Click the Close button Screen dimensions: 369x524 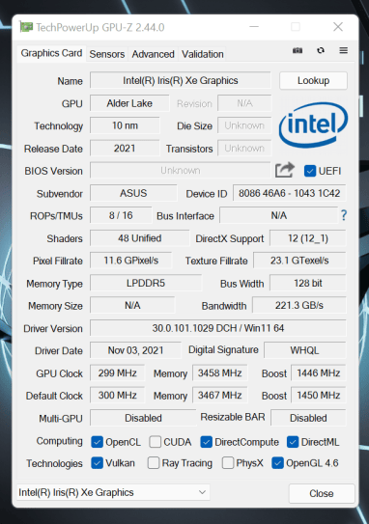point(322,493)
